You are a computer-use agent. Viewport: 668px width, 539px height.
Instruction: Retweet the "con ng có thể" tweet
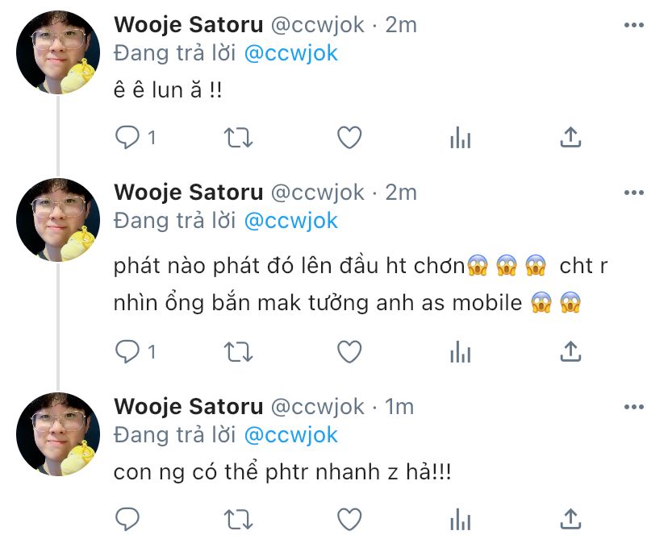[x=239, y=520]
